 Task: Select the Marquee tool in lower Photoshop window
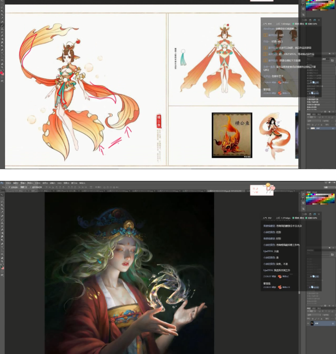coord(2,198)
